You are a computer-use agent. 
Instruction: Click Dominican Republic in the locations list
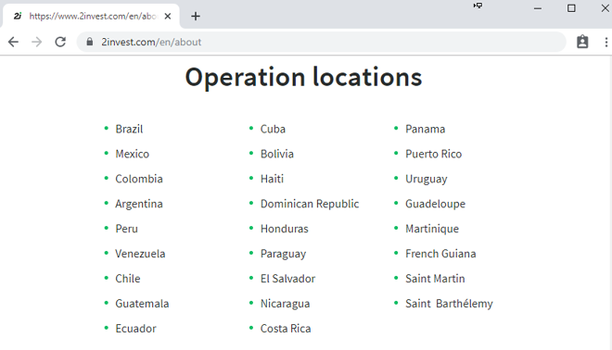310,204
